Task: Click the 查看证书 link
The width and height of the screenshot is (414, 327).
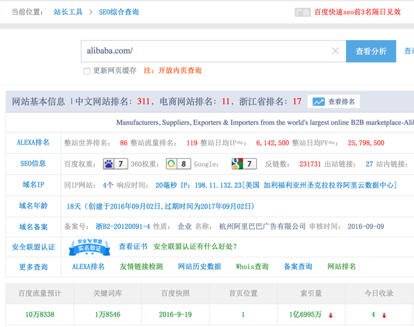Action: click(x=133, y=246)
